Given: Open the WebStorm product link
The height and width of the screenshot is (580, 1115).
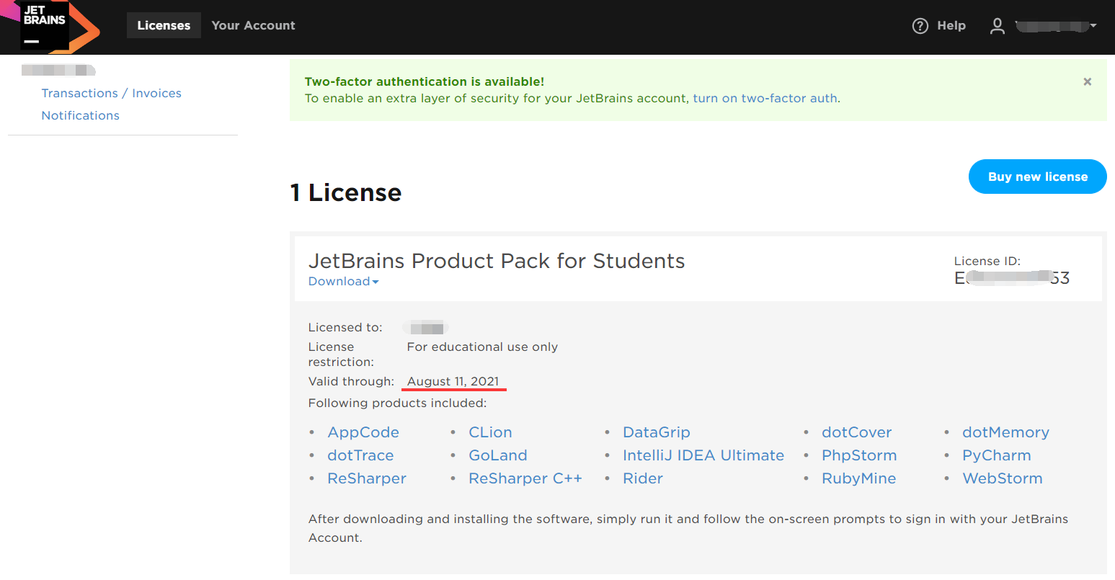Looking at the screenshot, I should coord(1003,478).
